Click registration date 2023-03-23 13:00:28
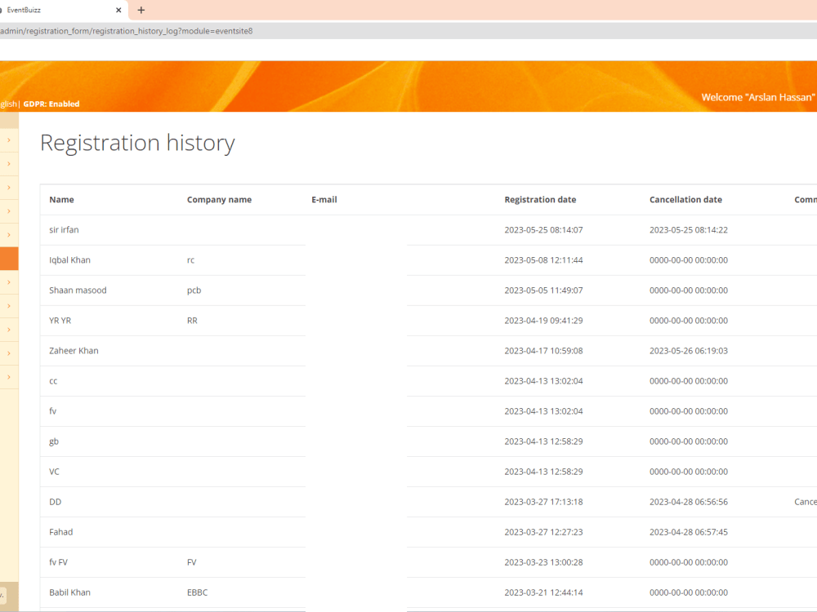The height and width of the screenshot is (612, 817). point(543,562)
